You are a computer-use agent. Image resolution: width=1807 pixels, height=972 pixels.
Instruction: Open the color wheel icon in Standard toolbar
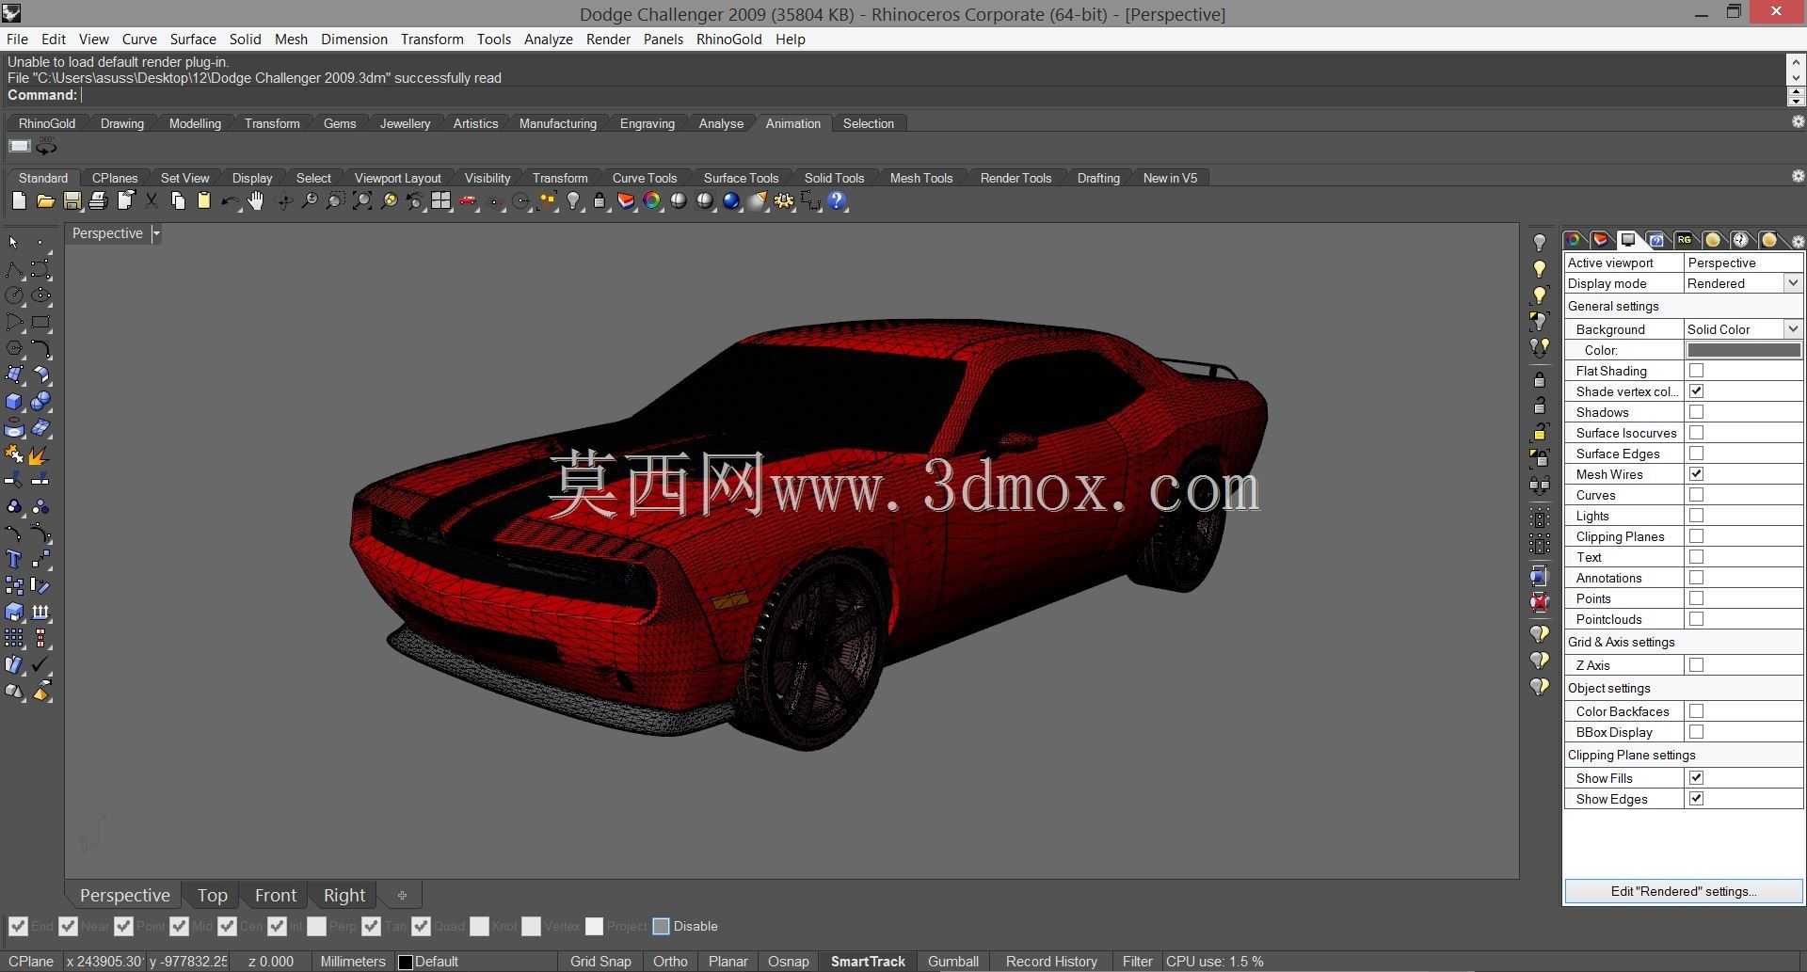pyautogui.click(x=651, y=201)
